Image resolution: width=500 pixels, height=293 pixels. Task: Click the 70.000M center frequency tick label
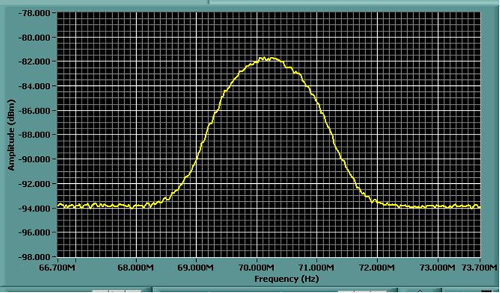(x=257, y=267)
